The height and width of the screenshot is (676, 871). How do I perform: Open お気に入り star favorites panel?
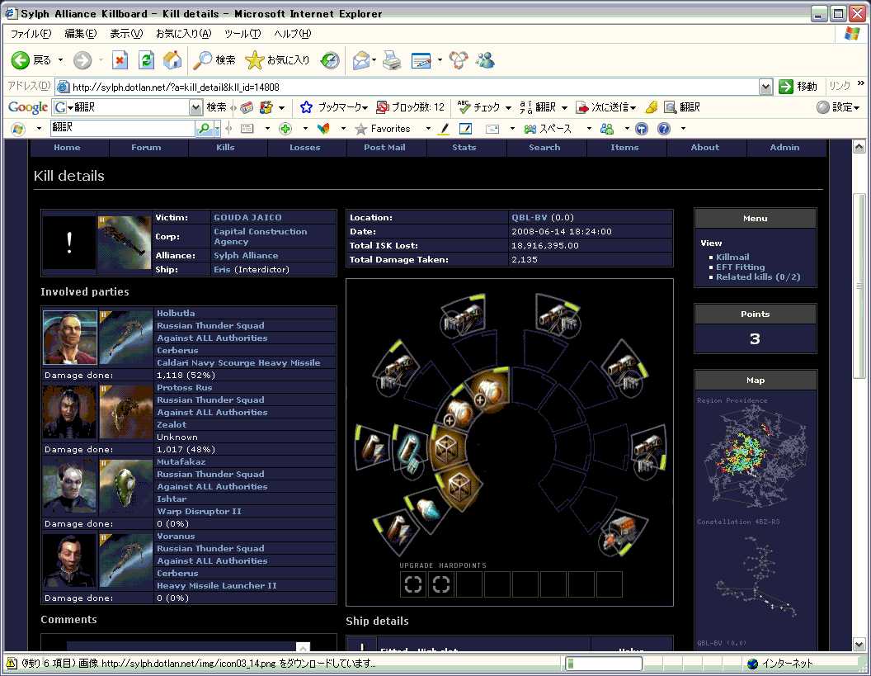pos(277,59)
